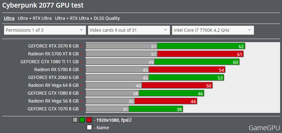The width and height of the screenshot is (282, 133).
Task: Click the GEFORCE RTX 2070 8 GB label
Action: point(53,46)
